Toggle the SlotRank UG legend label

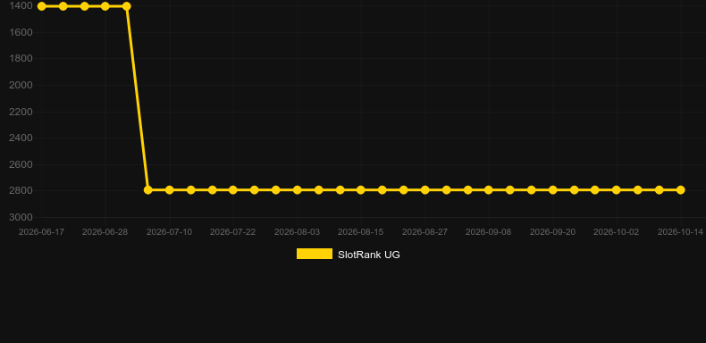[x=369, y=255]
